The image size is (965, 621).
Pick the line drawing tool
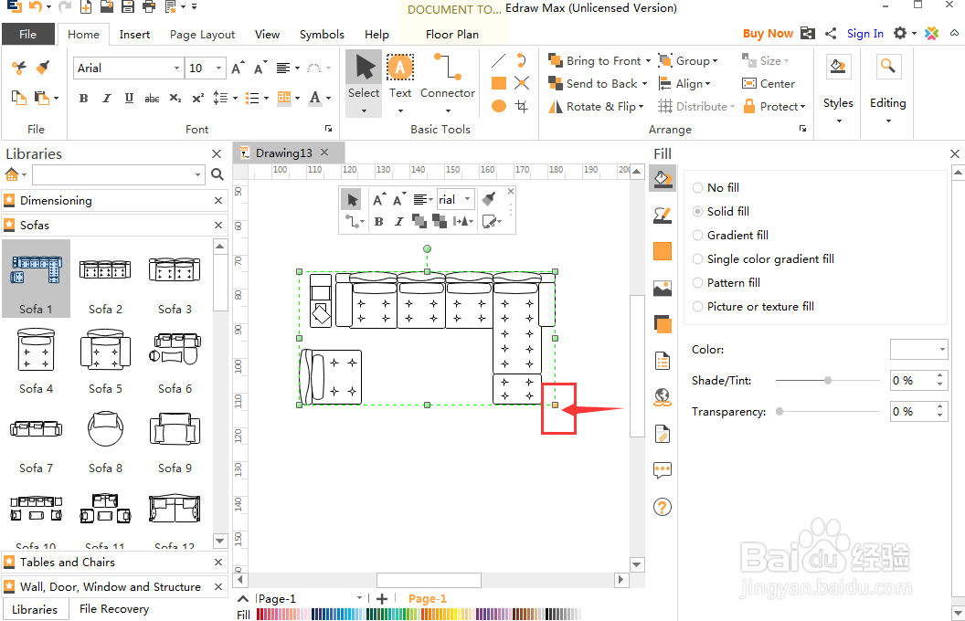click(499, 60)
